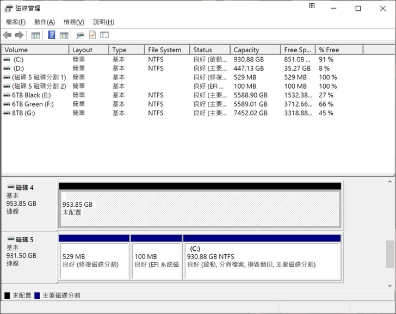The width and height of the screenshot is (396, 314).
Task: Click the disk pane vertical scrollbar thumb
Action: (x=390, y=254)
